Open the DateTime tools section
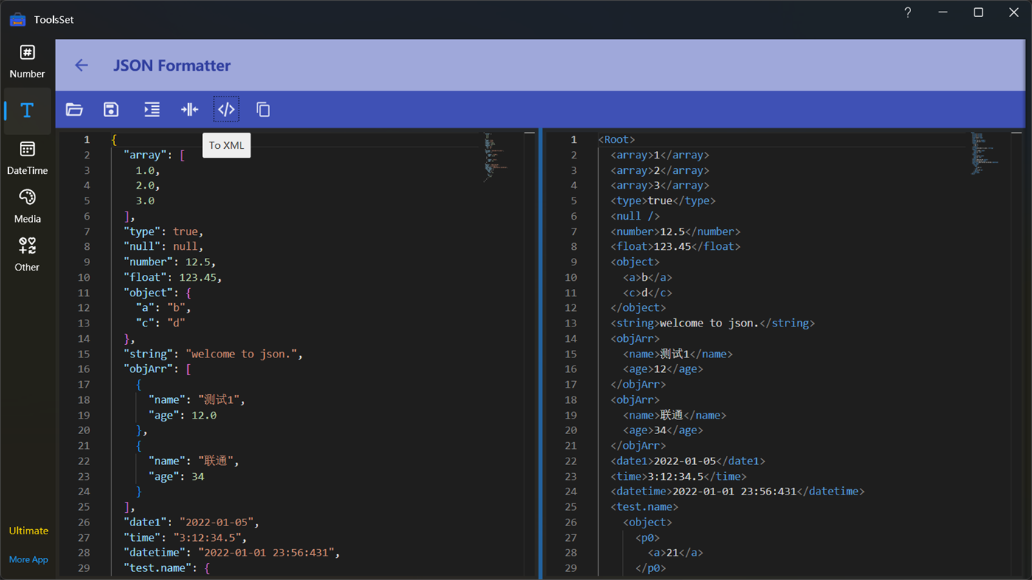This screenshot has width=1032, height=580. click(27, 158)
